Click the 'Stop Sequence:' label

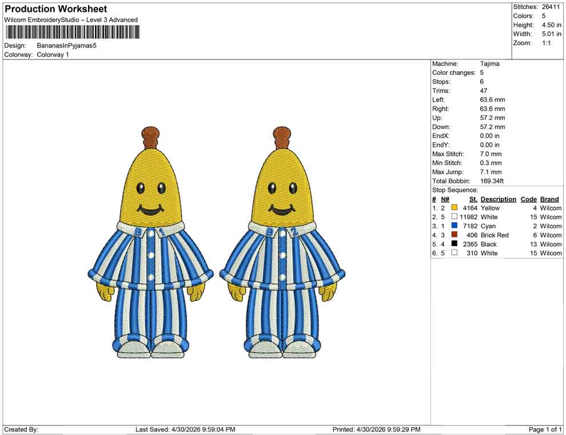click(455, 190)
